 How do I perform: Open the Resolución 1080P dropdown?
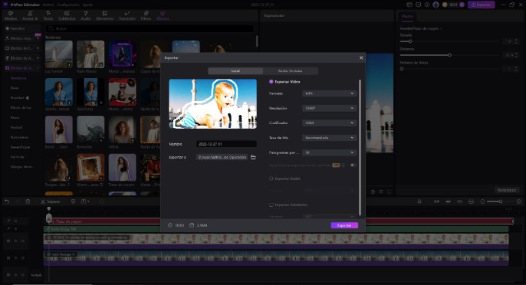tap(329, 108)
